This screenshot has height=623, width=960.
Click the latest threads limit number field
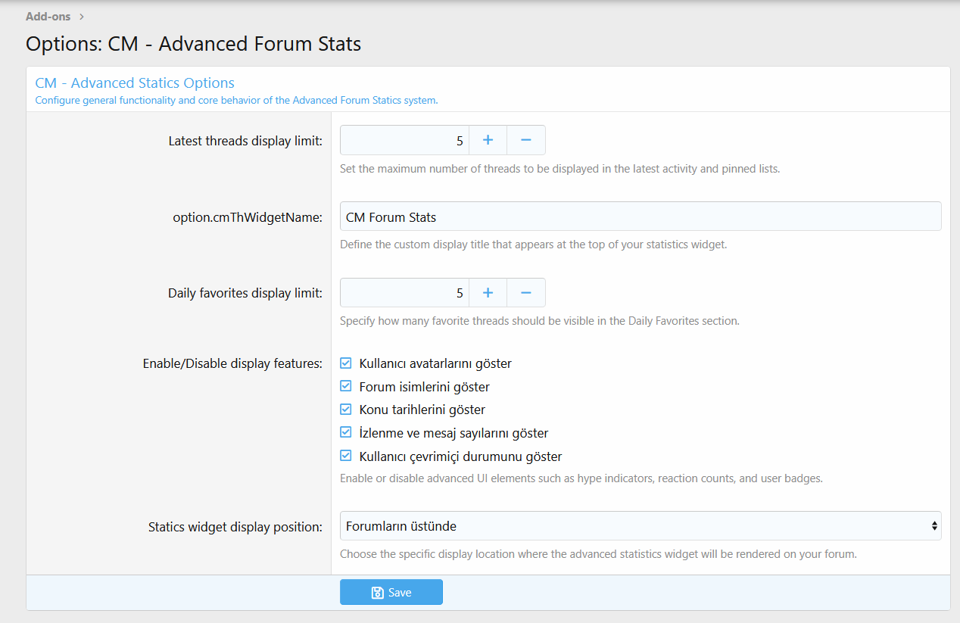coord(404,140)
